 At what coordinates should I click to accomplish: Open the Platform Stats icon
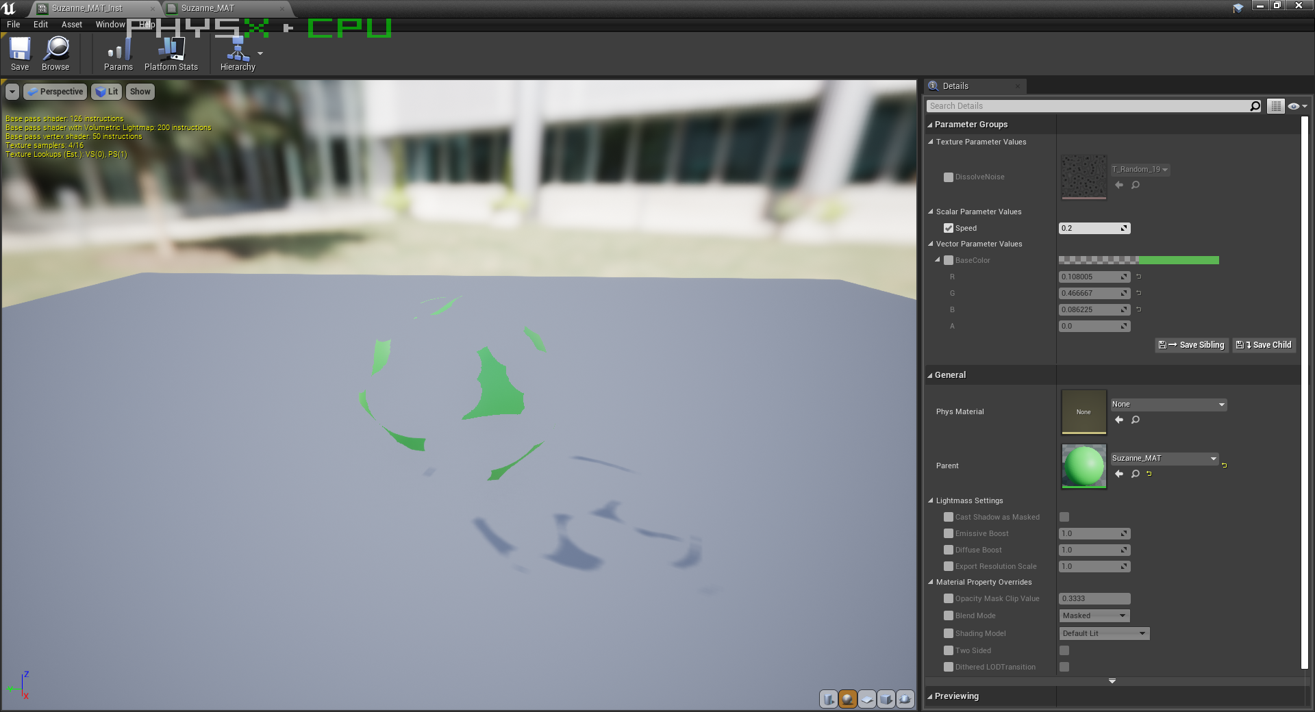coord(171,53)
